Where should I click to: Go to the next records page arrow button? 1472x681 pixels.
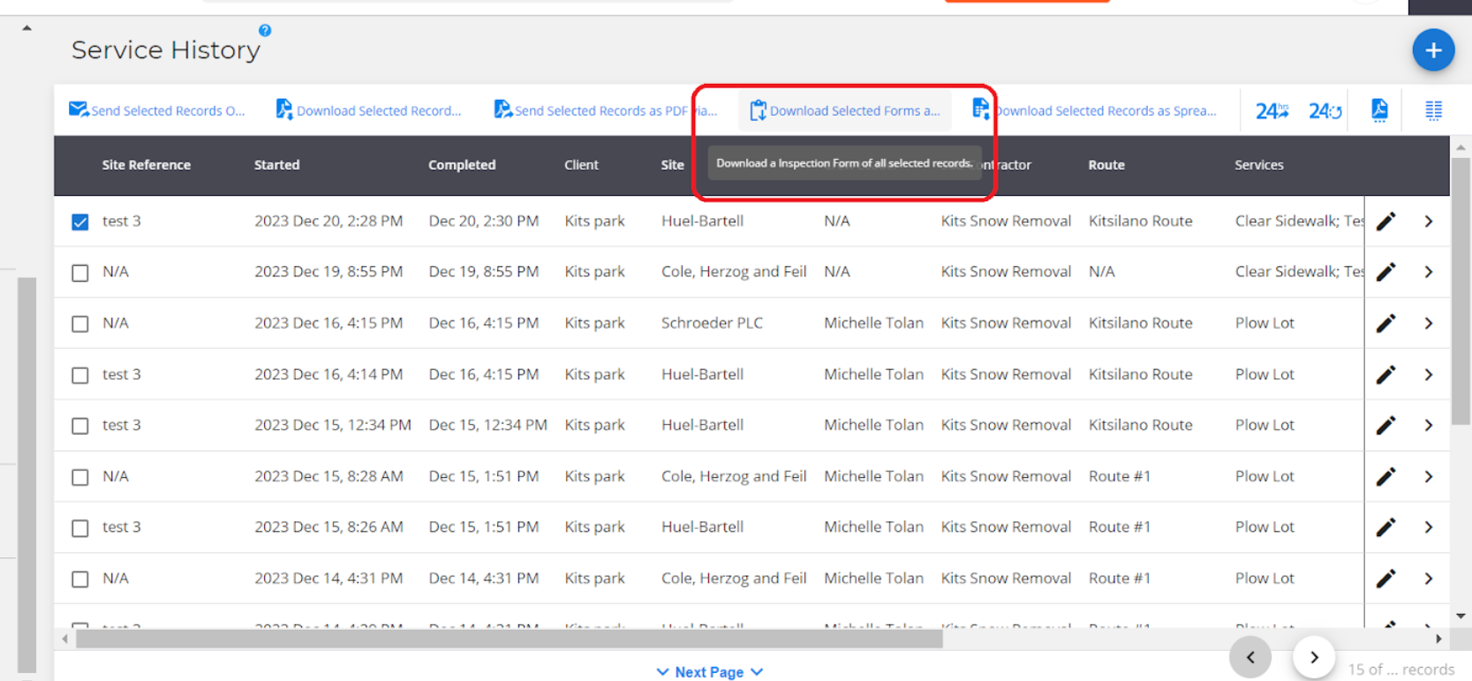(x=1313, y=657)
